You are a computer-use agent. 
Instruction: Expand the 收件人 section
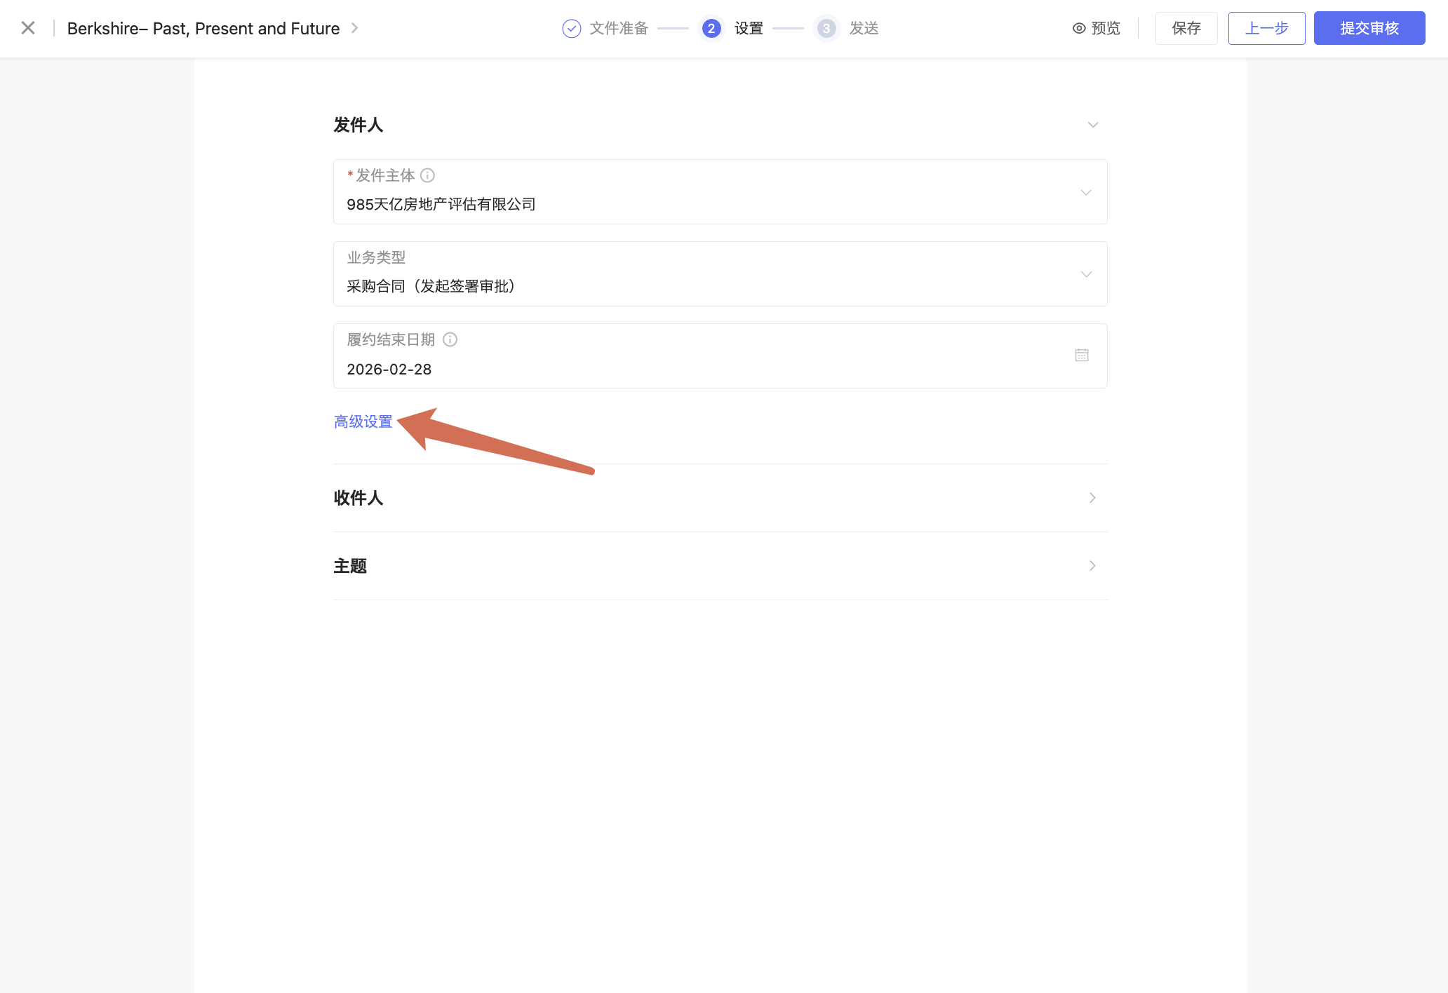pyautogui.click(x=1092, y=498)
